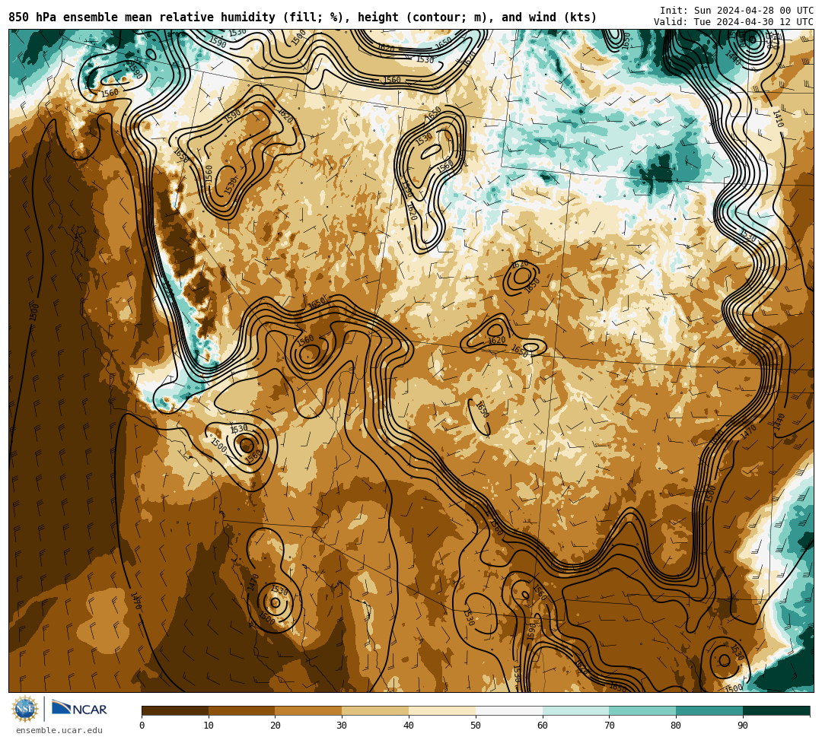The height and width of the screenshot is (740, 822).
Task: Click the colorbar tick label 0
Action: pos(142,726)
